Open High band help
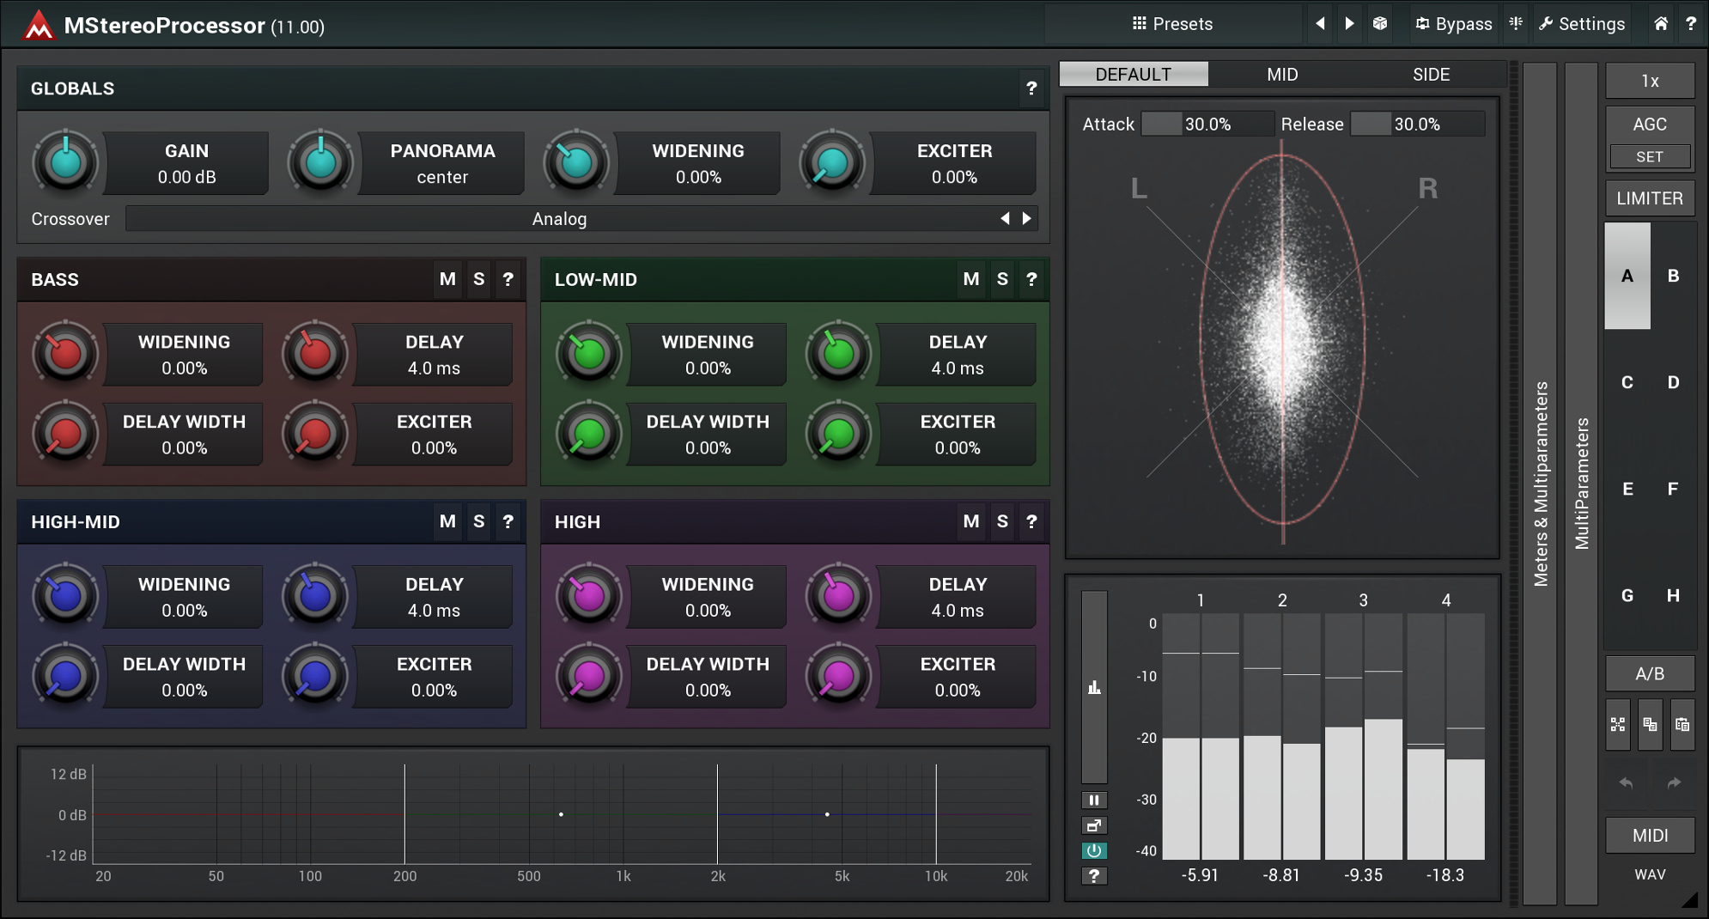The image size is (1709, 919). click(1031, 521)
